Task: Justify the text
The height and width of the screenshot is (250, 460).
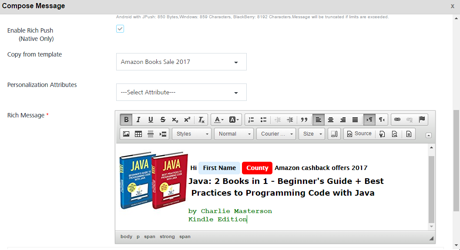Action: (355, 120)
